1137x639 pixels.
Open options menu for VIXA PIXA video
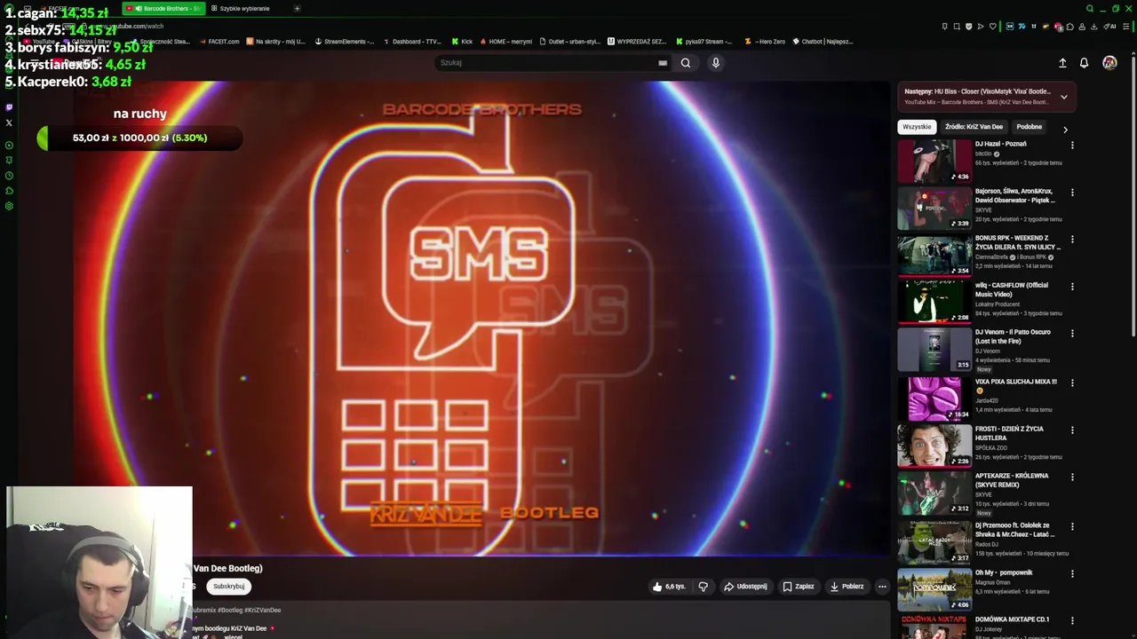1072,383
